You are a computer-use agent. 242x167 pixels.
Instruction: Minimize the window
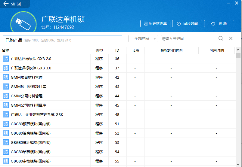[x=228, y=4]
